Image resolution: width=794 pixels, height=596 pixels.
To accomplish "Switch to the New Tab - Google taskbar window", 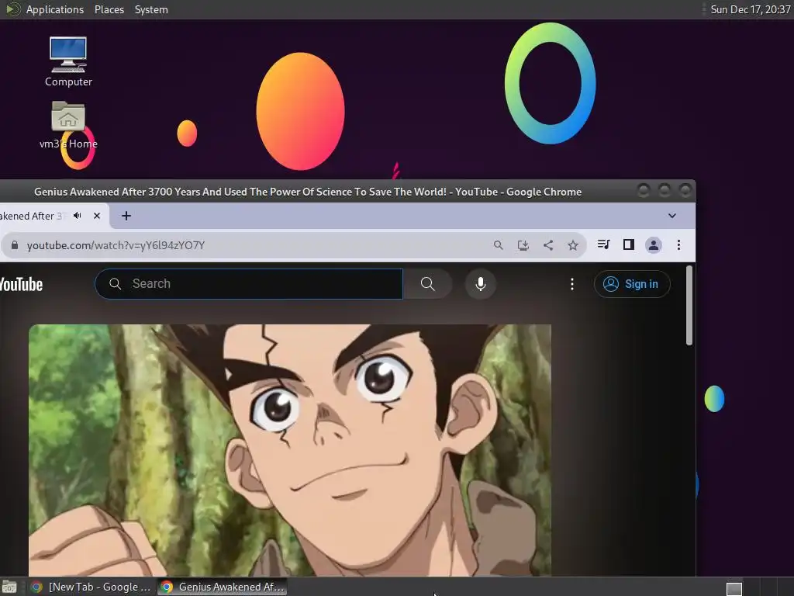I will [x=91, y=587].
